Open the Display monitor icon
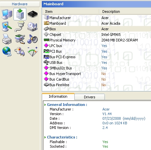Viewport: 151px width, 150px height. (x=7, y=27)
